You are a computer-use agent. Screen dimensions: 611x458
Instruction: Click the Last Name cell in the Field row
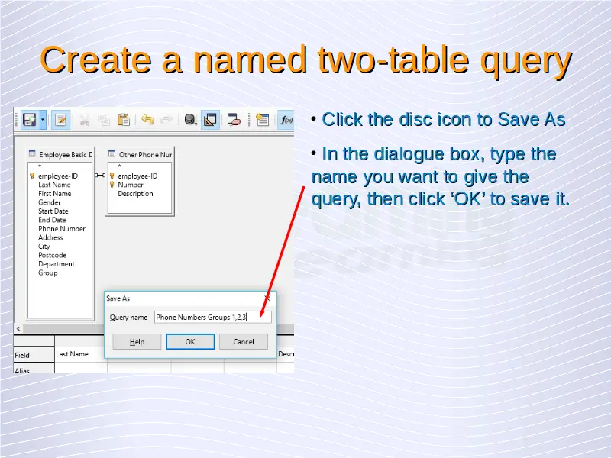click(81, 354)
